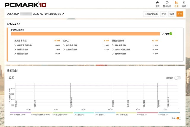This screenshot has height=127, width=190.
Task: Expand the 视频会议分数 row
Action: [15, 50]
